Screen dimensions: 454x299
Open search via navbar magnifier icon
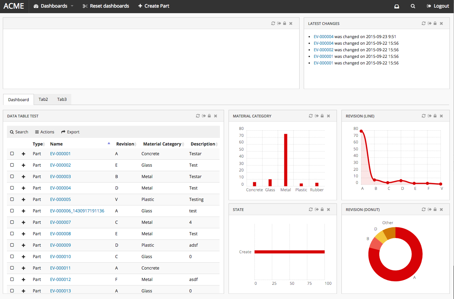(413, 6)
